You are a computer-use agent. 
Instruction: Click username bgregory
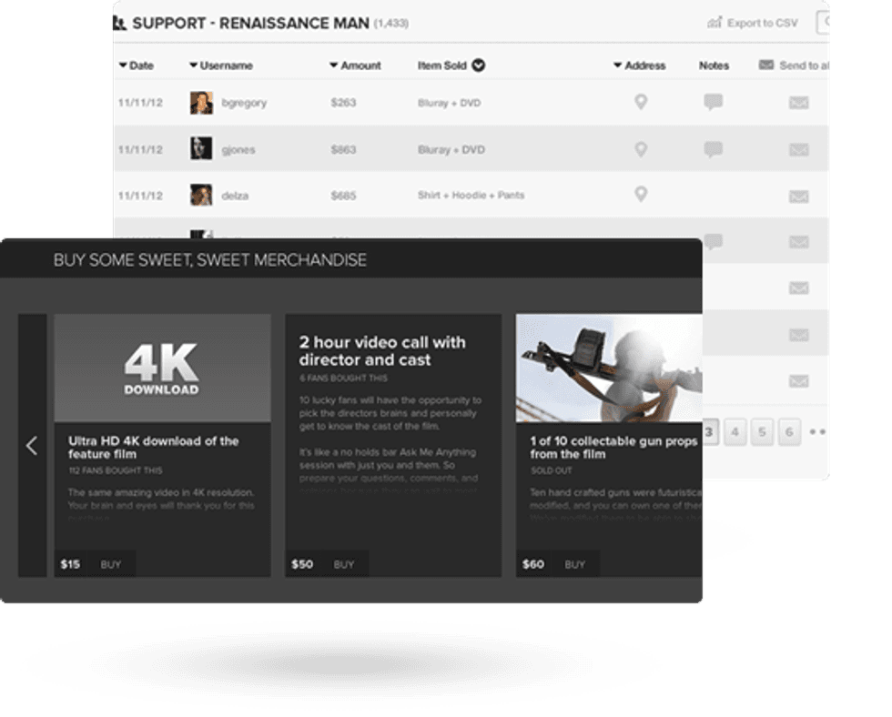coord(244,103)
